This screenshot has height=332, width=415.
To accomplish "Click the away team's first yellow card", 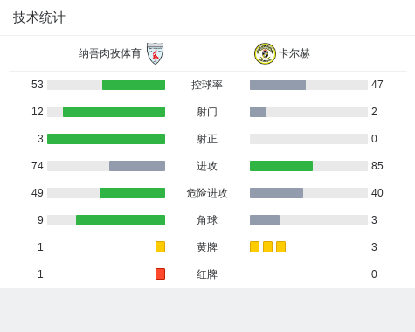I will coord(254,246).
